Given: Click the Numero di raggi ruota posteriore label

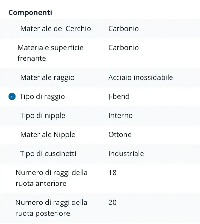Looking at the screenshot, I should pyautogui.click(x=51, y=208).
